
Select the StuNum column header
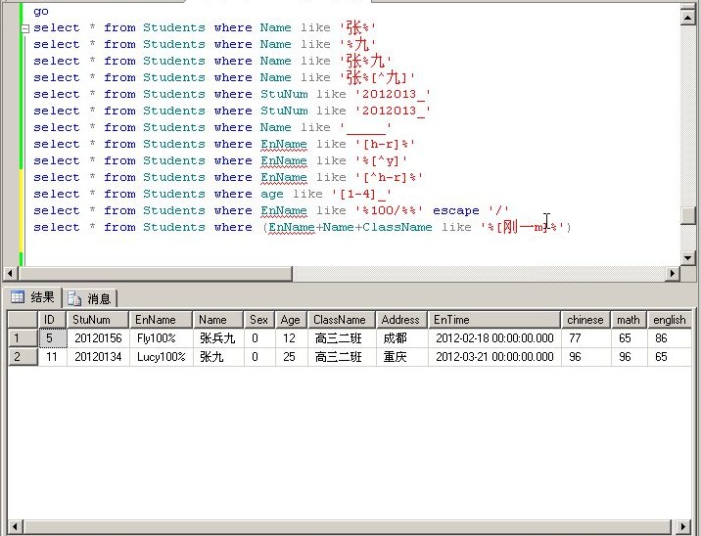coord(98,320)
